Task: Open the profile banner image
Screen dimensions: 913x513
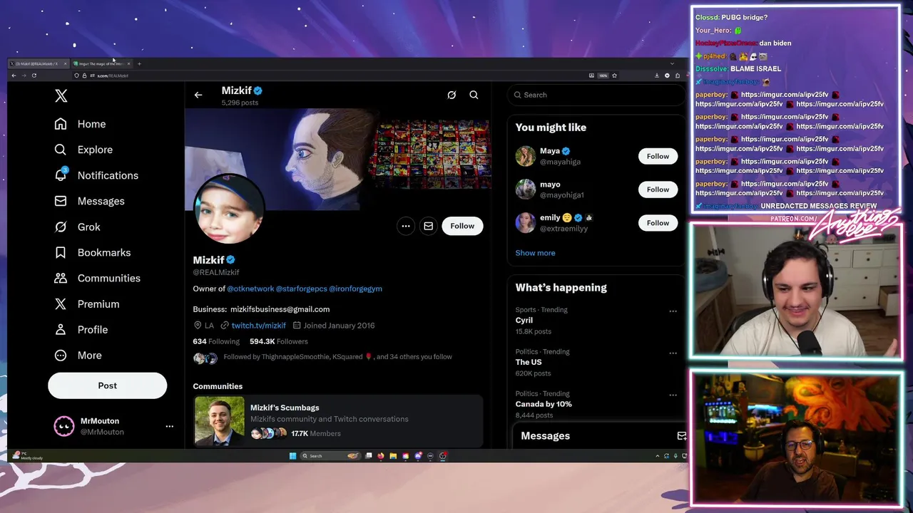Action: click(338, 158)
